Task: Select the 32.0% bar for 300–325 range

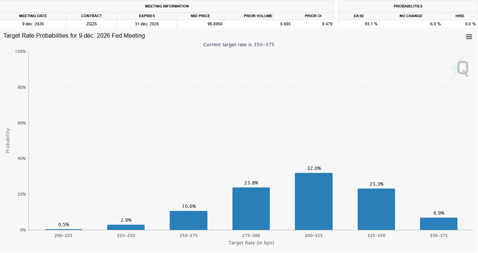Action: tap(314, 201)
